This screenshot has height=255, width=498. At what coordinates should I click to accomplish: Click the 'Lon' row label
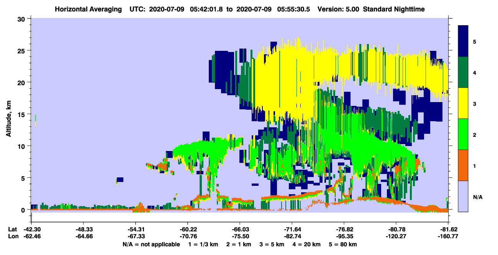coord(13,236)
